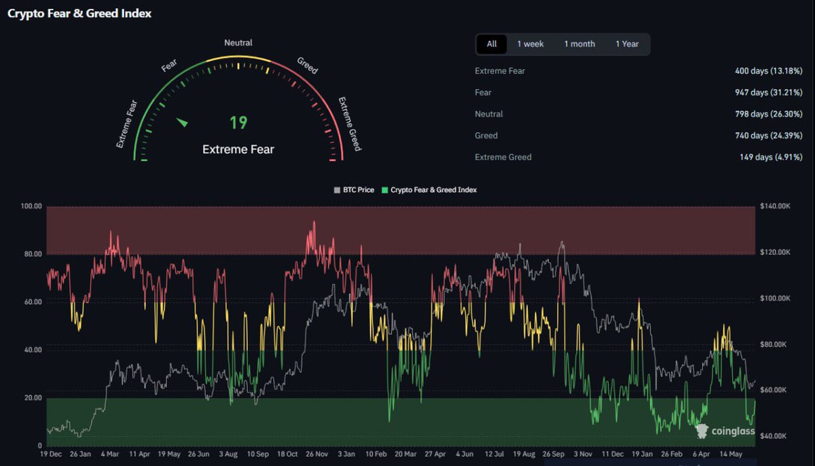Toggle the BTC Price legend series
The width and height of the screenshot is (815, 466).
354,190
